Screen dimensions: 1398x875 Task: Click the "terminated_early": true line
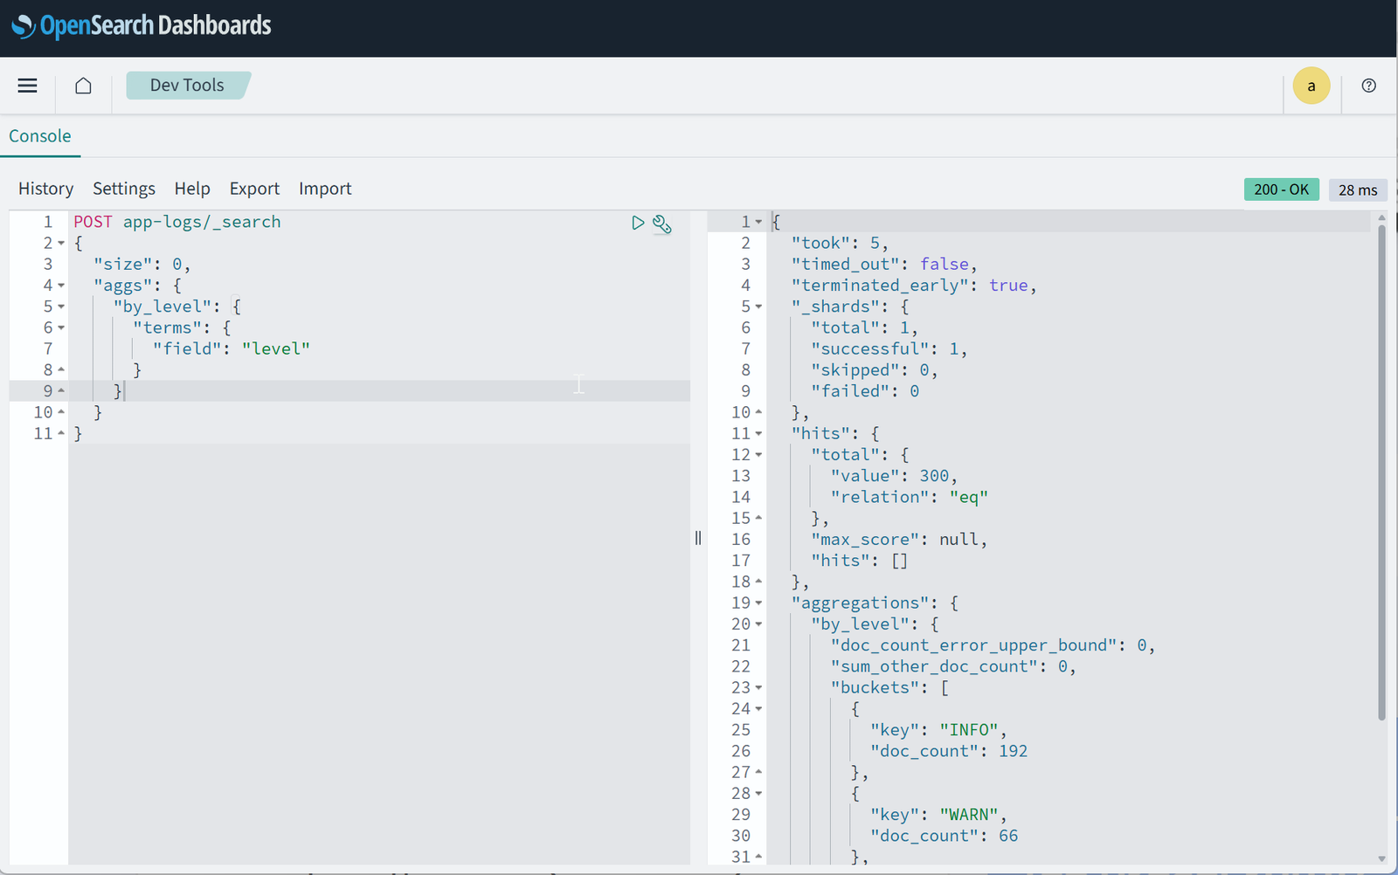914,286
